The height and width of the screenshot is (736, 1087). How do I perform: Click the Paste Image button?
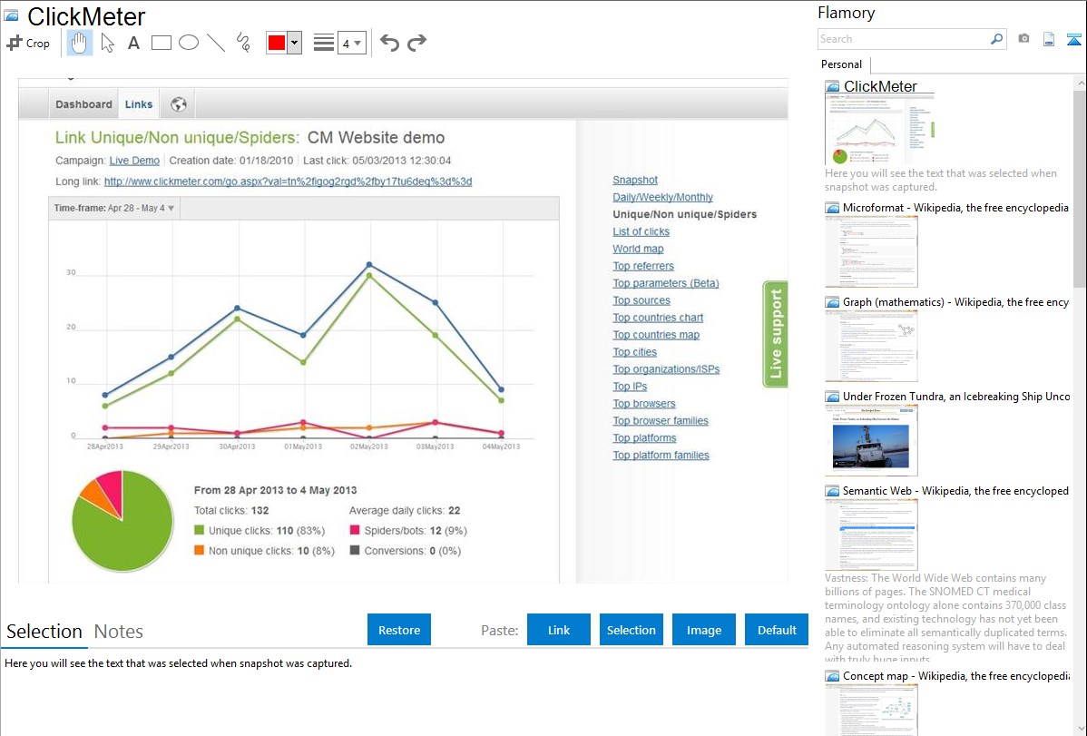tap(703, 630)
